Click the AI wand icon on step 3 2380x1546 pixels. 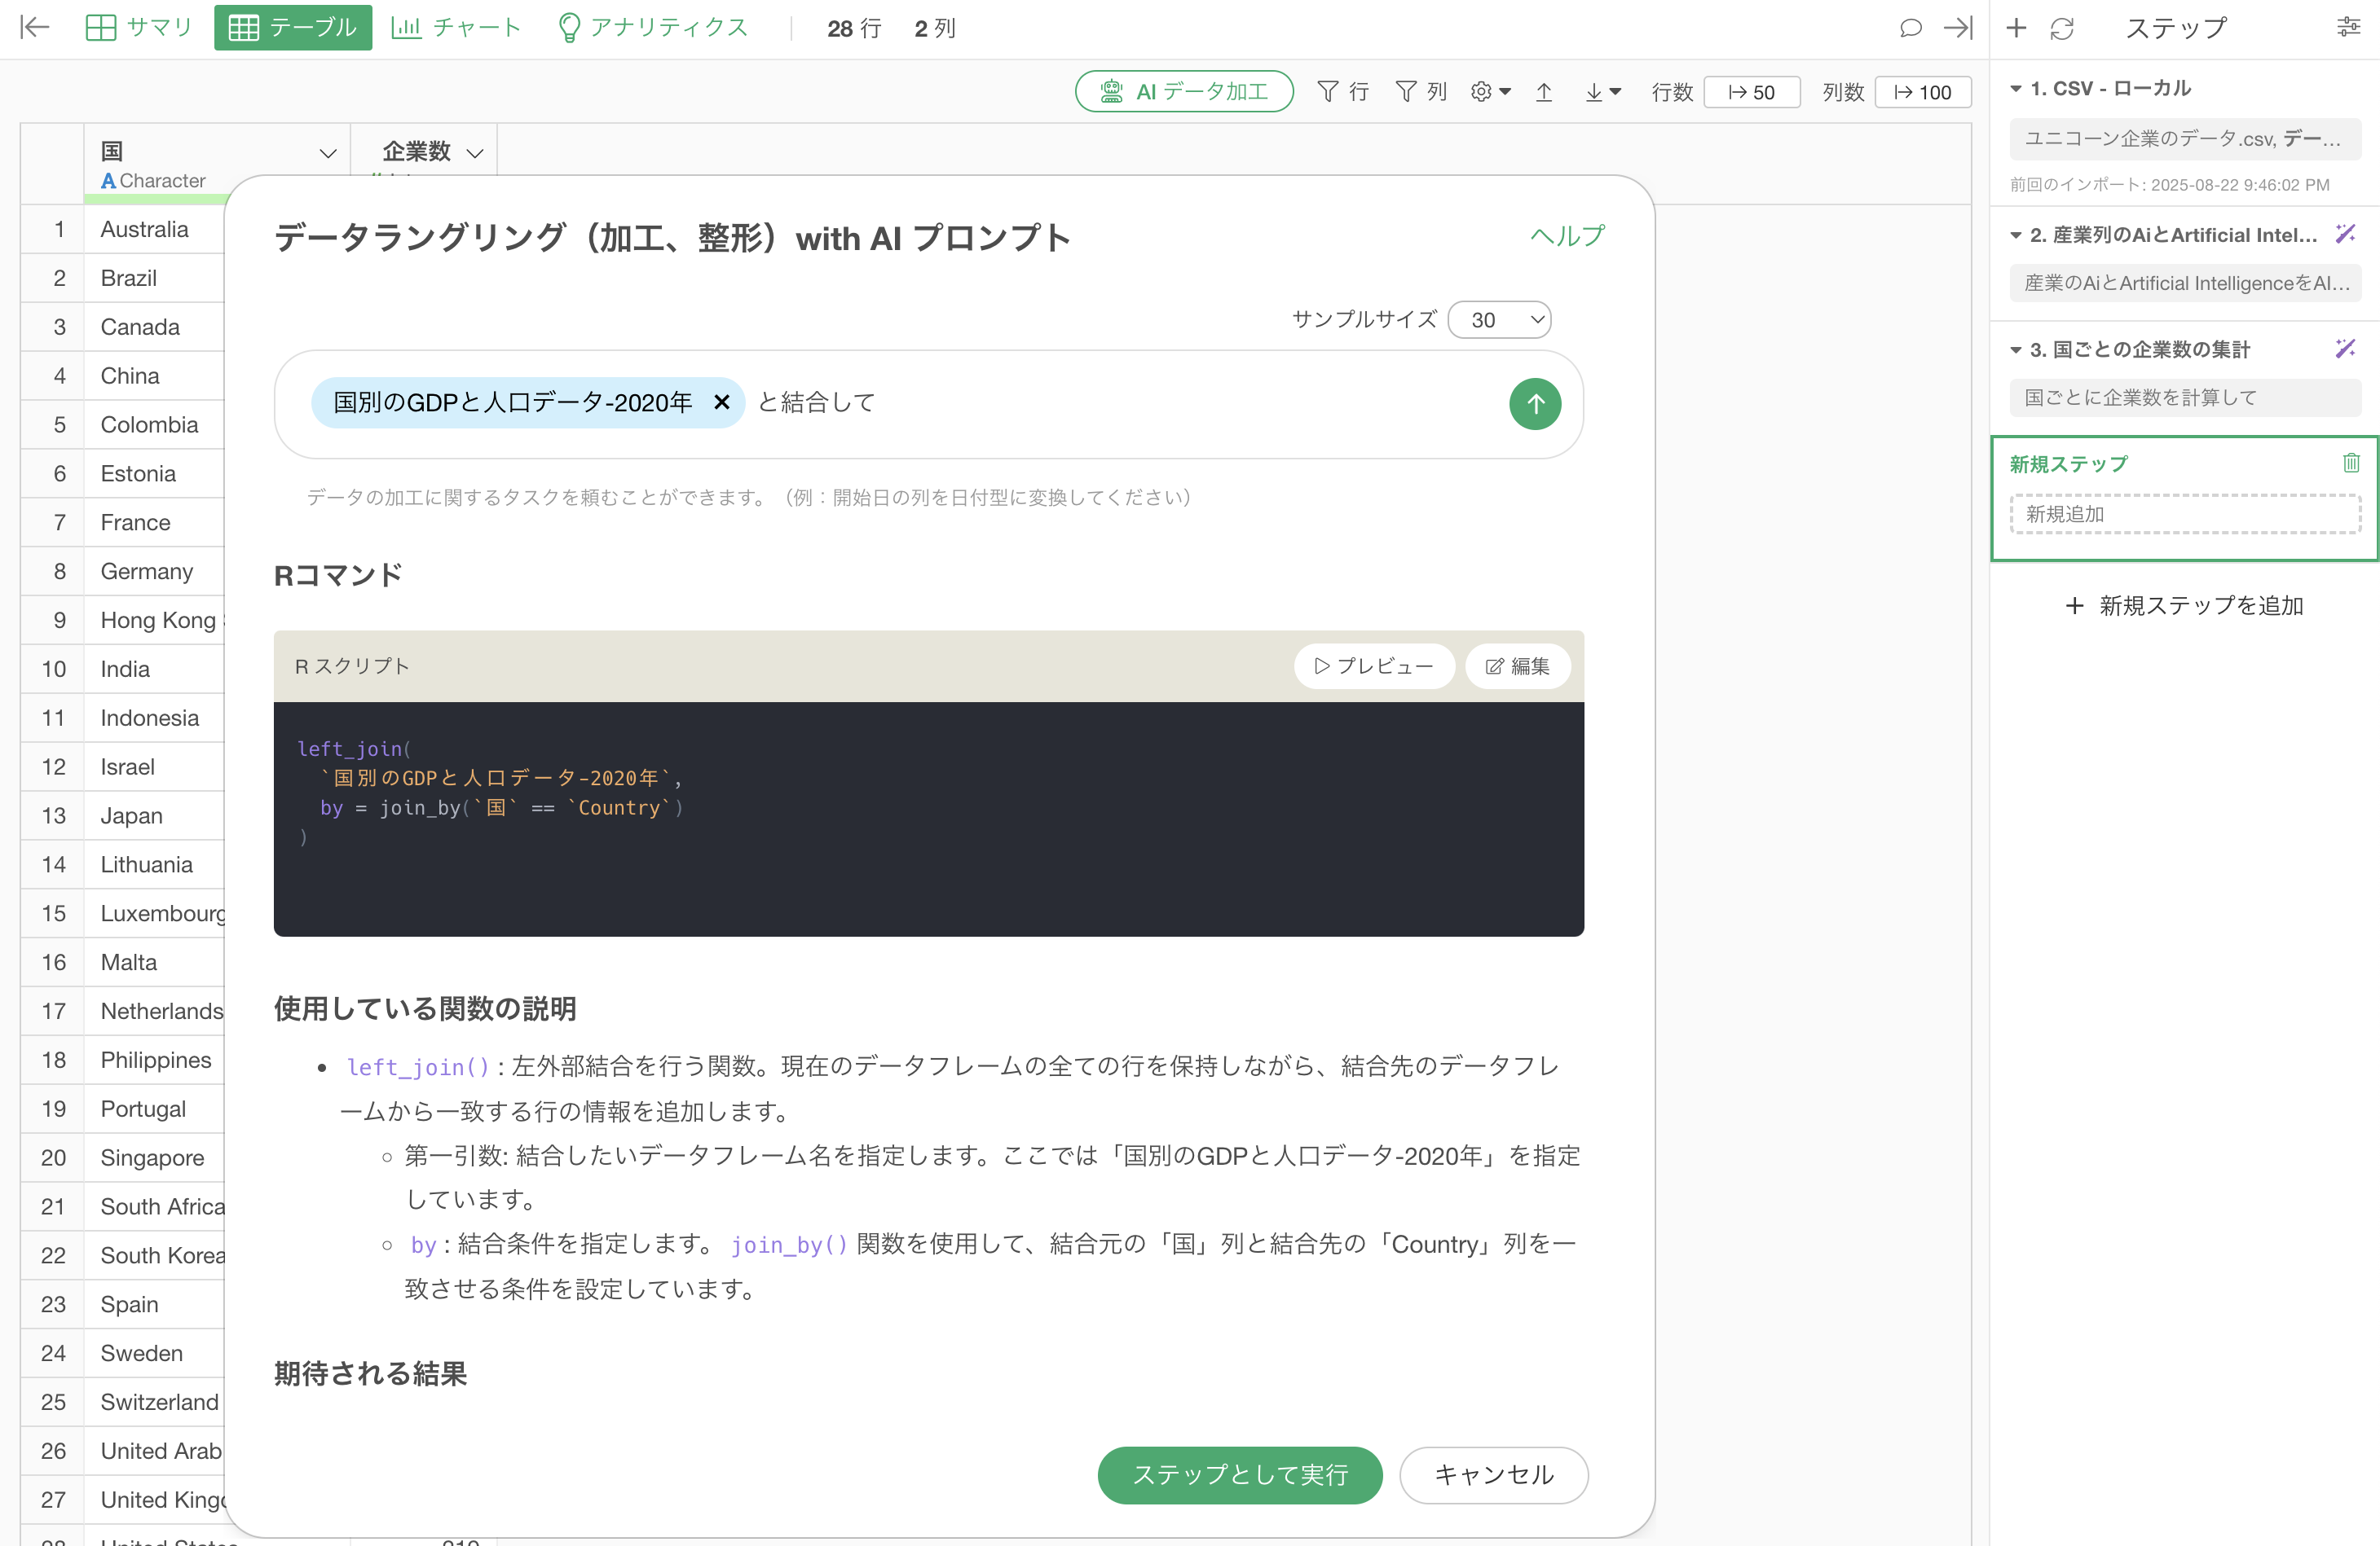point(2346,349)
